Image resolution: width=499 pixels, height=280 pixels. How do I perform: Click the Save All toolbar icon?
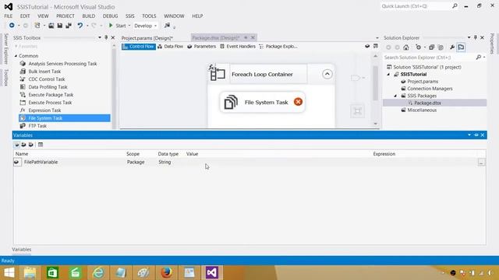click(x=69, y=26)
